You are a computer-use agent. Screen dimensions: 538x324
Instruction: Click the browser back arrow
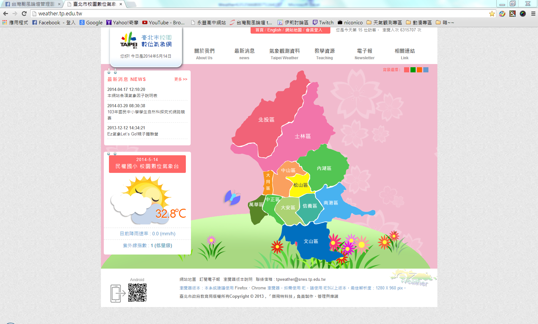click(x=5, y=13)
